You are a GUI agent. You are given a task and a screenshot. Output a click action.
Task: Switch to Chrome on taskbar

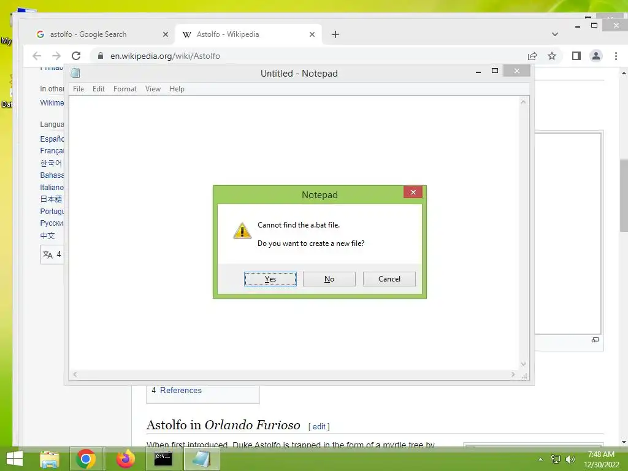tap(86, 459)
